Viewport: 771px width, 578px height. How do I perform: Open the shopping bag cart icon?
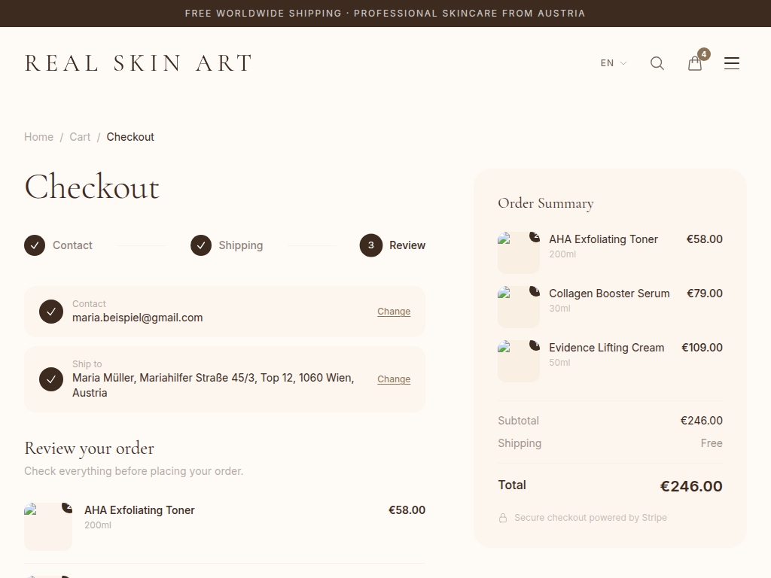695,63
